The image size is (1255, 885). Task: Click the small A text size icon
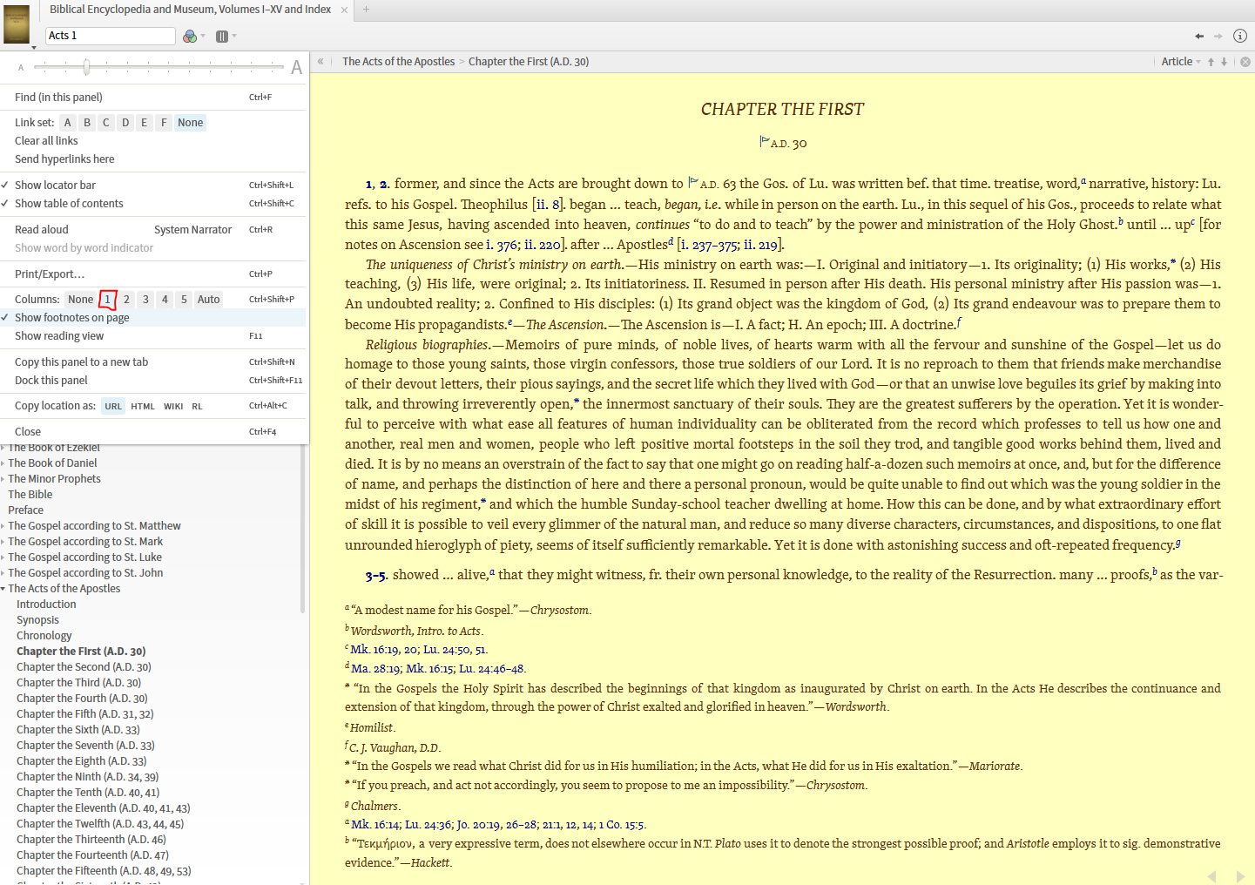21,67
